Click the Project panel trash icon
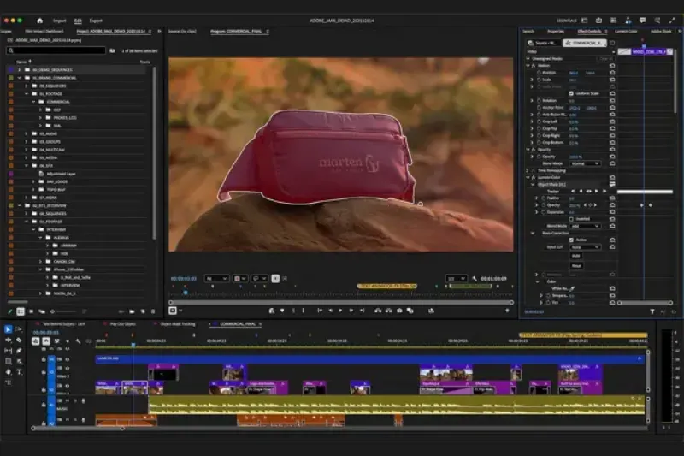The height and width of the screenshot is (456, 684). 153,311
